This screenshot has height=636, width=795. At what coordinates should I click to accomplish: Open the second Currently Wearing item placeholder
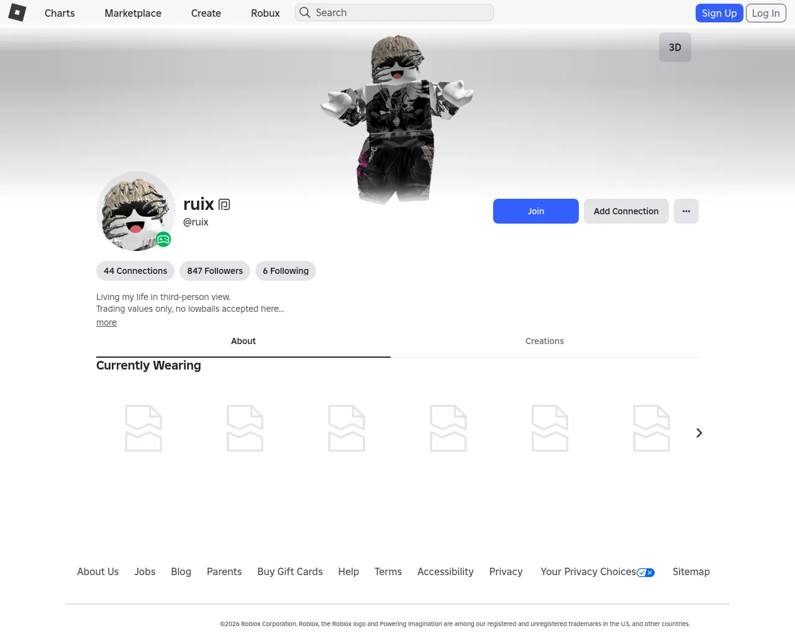click(245, 429)
